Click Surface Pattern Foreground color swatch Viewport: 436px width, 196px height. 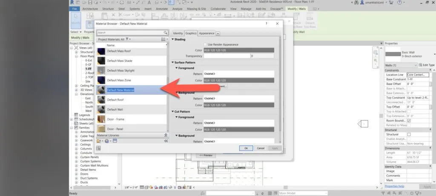239,80
